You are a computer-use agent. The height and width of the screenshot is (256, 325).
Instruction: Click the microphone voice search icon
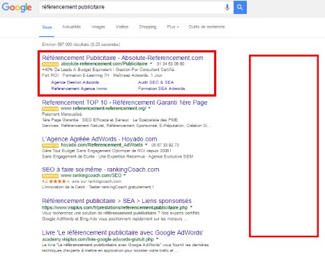(227, 7)
